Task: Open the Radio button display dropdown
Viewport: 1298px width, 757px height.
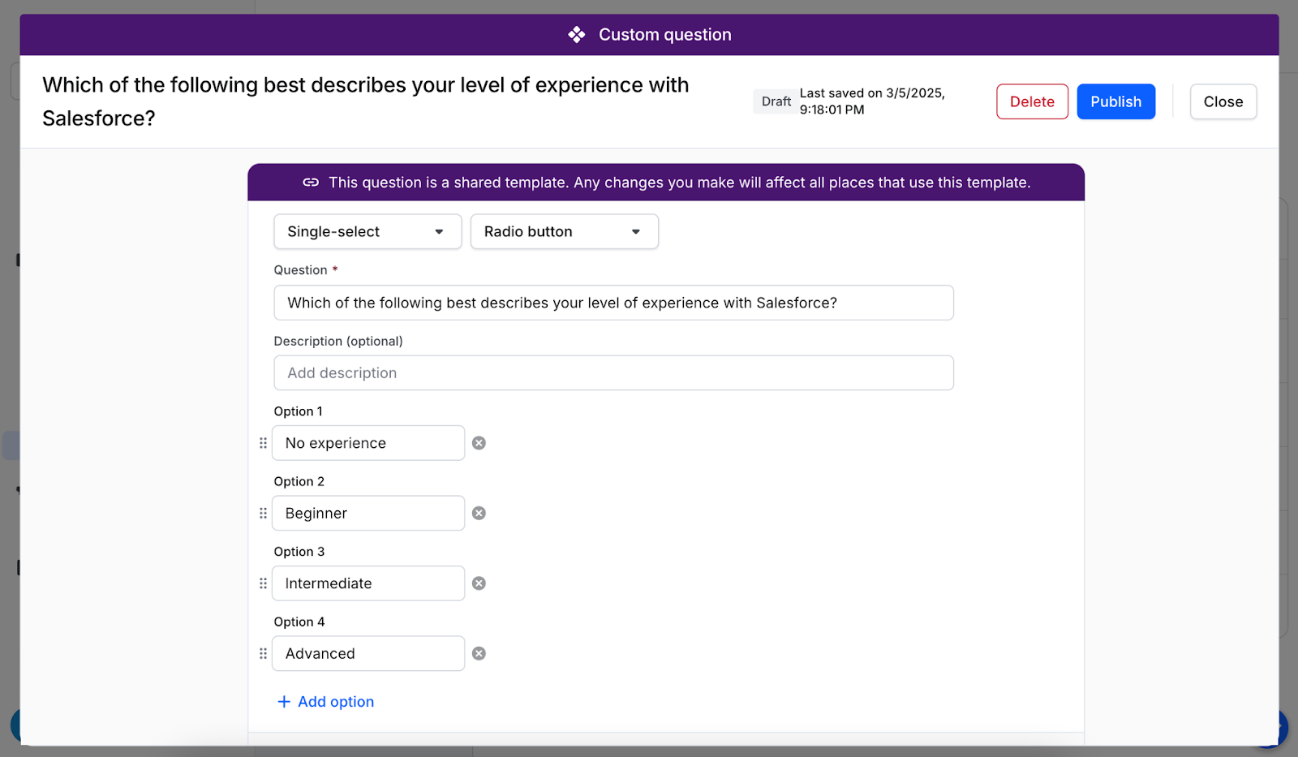Action: [x=565, y=232]
